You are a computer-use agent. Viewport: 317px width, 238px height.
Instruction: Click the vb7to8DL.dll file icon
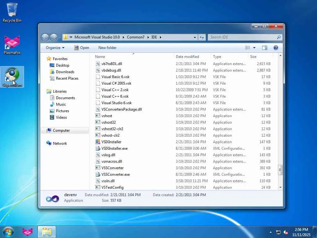(x=98, y=64)
